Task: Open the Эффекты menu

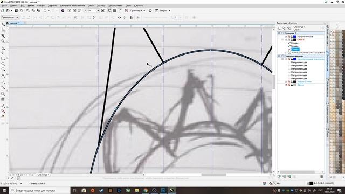Action: 52,6
